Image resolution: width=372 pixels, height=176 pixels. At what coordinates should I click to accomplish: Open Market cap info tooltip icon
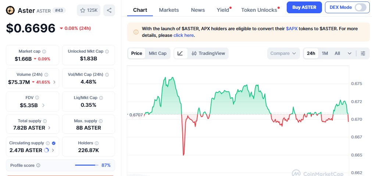point(44,51)
